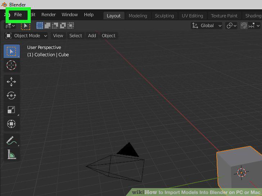Open the viewport Object menu
262x196 pixels.
(x=108, y=36)
